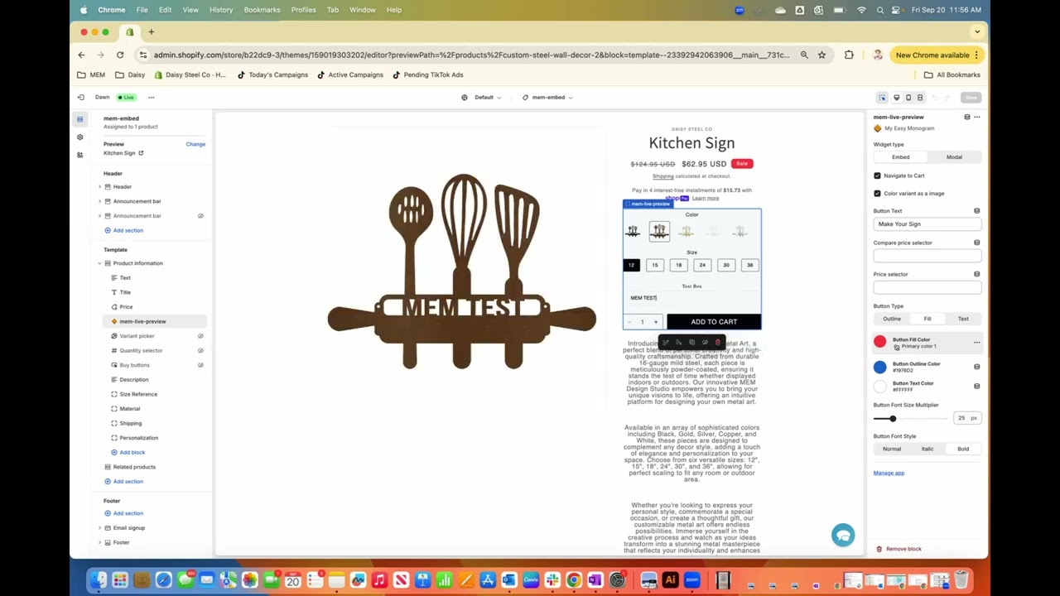
Task: Open the Default template dropdown
Action: tap(482, 98)
